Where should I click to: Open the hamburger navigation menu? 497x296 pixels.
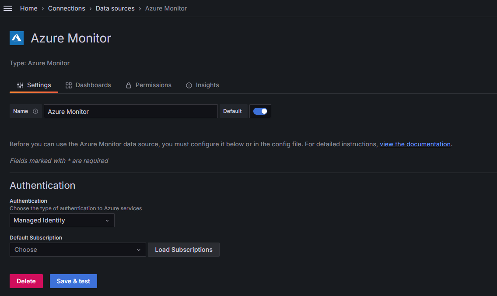8,9
